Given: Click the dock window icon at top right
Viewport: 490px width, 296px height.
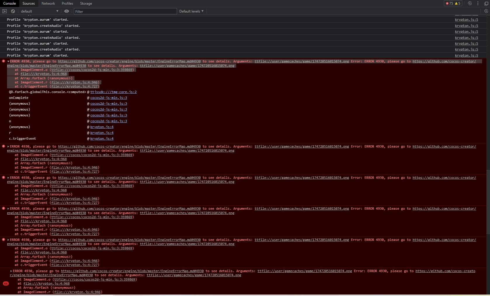Looking at the screenshot, I should coord(486,3).
